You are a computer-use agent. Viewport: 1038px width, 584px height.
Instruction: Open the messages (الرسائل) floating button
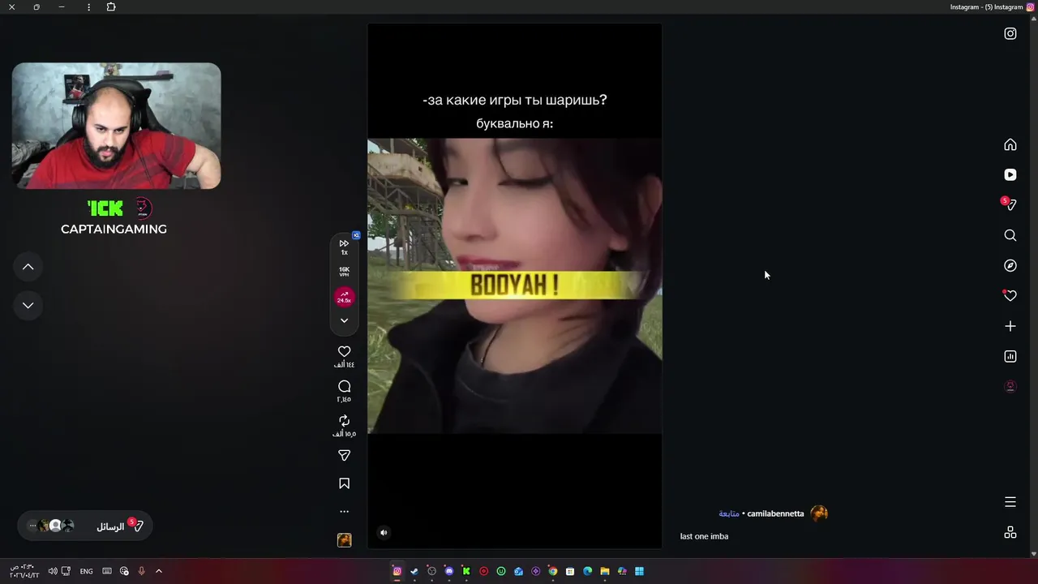(x=85, y=526)
